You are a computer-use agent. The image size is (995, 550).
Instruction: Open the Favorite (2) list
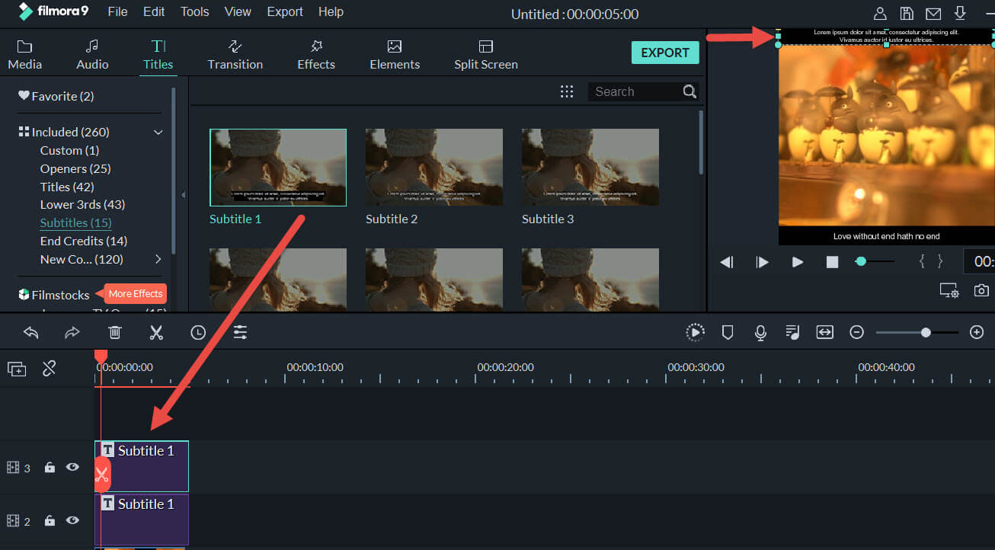[x=56, y=96]
